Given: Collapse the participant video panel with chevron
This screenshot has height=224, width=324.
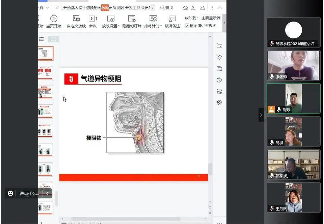Looking at the screenshot, I should (261, 115).
